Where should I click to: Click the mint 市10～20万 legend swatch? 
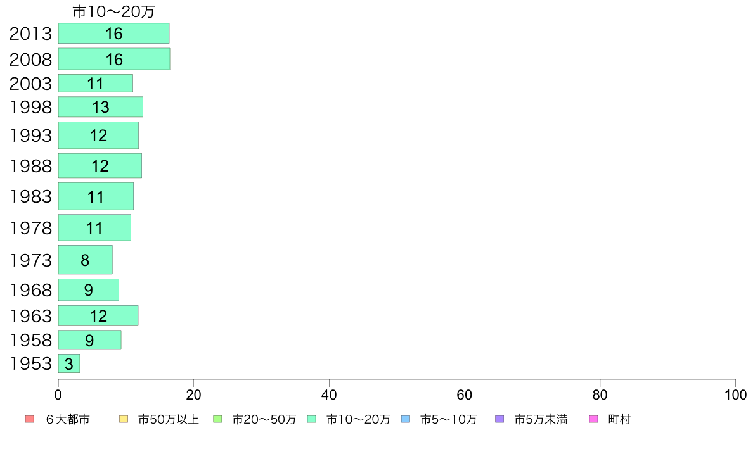312,419
